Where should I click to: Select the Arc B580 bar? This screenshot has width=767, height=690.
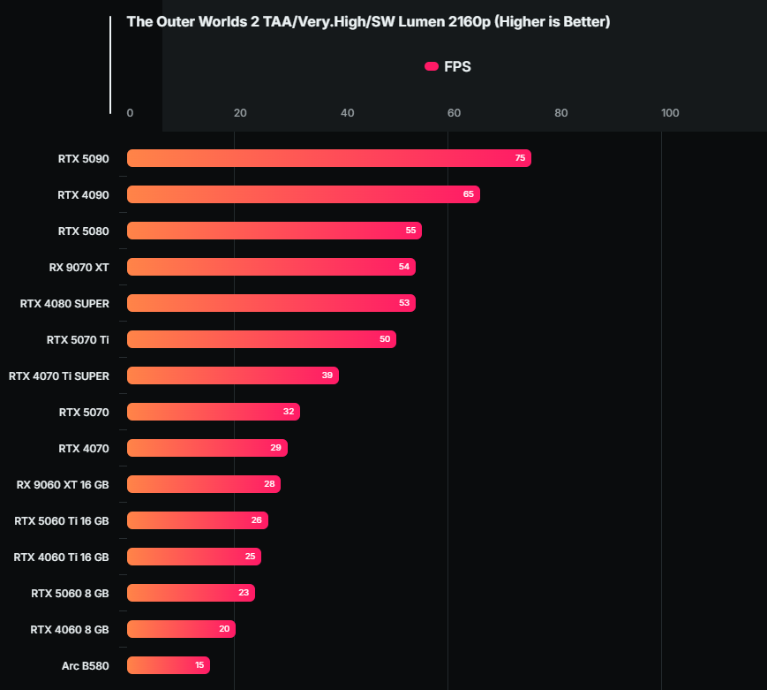(x=168, y=665)
